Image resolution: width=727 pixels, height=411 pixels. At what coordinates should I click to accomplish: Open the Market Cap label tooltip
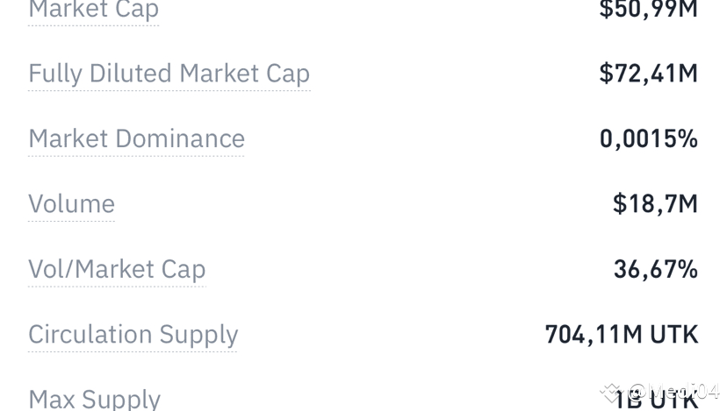click(x=94, y=11)
